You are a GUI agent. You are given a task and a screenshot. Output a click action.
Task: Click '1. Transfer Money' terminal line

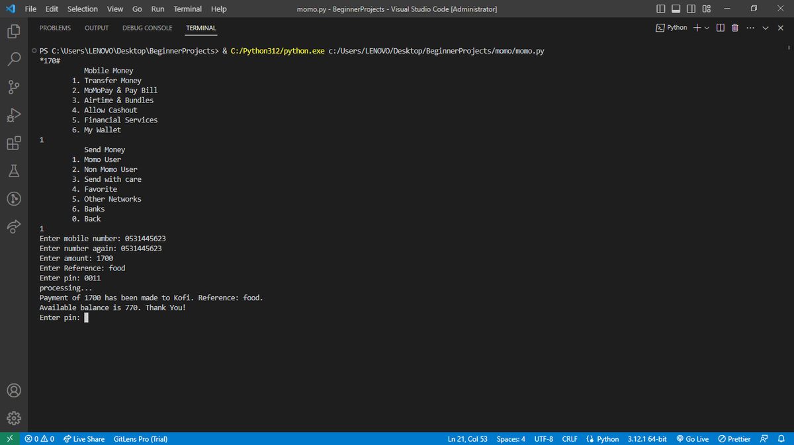pyautogui.click(x=107, y=81)
